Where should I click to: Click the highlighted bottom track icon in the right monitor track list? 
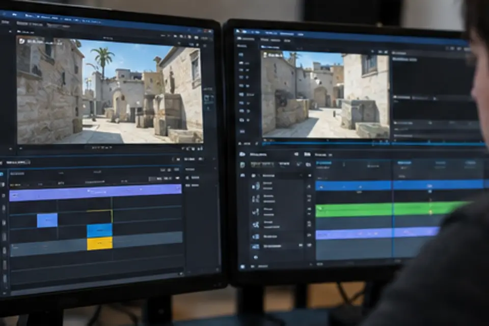pyautogui.click(x=256, y=247)
